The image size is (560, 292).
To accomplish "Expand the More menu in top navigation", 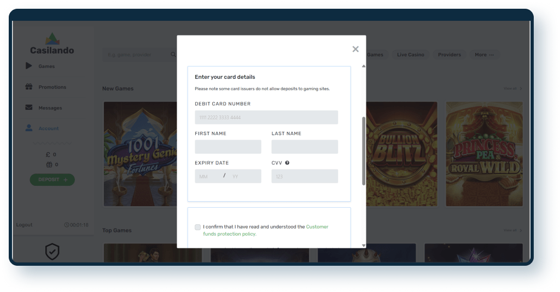I will point(485,55).
